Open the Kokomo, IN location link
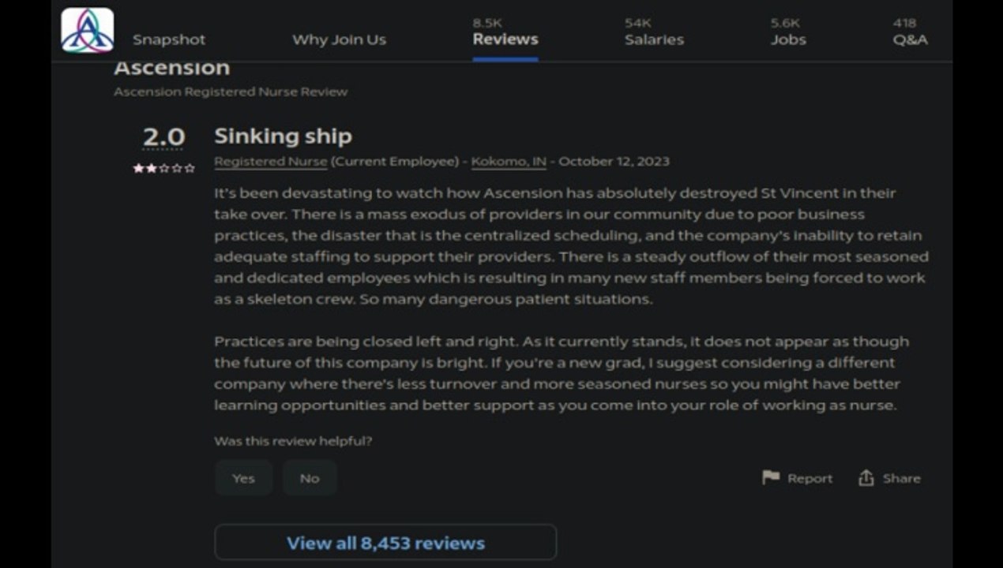Screen dimensions: 1003x568 (509, 161)
